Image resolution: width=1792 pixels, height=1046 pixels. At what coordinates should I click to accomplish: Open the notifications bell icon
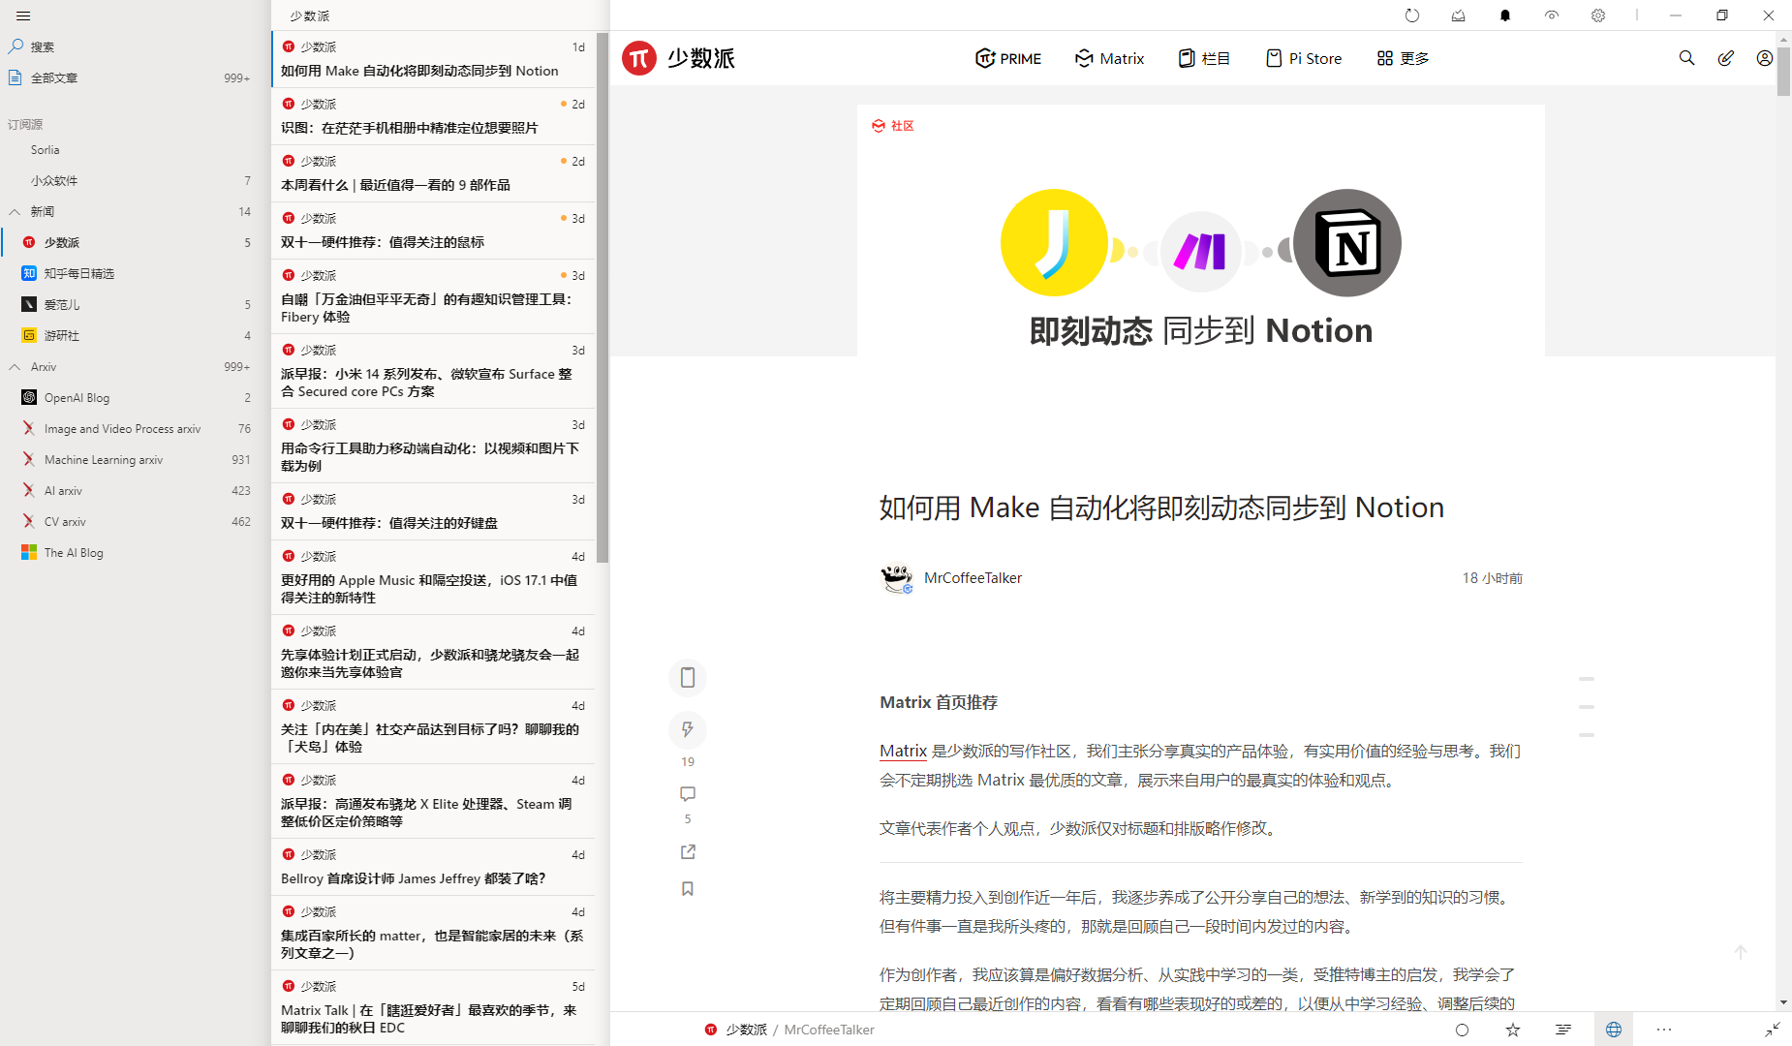1505,15
